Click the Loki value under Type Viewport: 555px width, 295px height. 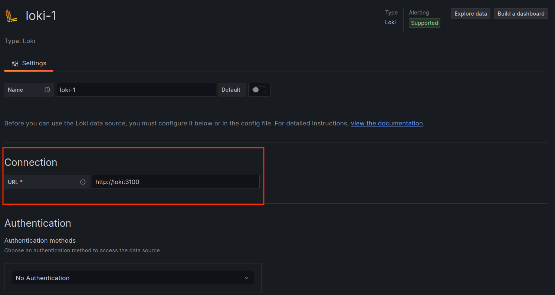tap(390, 22)
